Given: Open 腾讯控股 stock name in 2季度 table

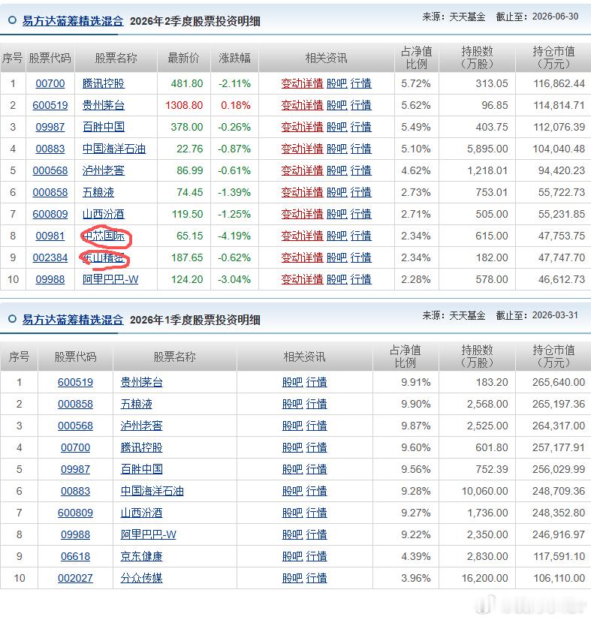Looking at the screenshot, I should tap(104, 83).
